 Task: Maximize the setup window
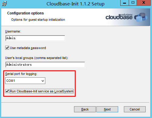coord(133,3)
